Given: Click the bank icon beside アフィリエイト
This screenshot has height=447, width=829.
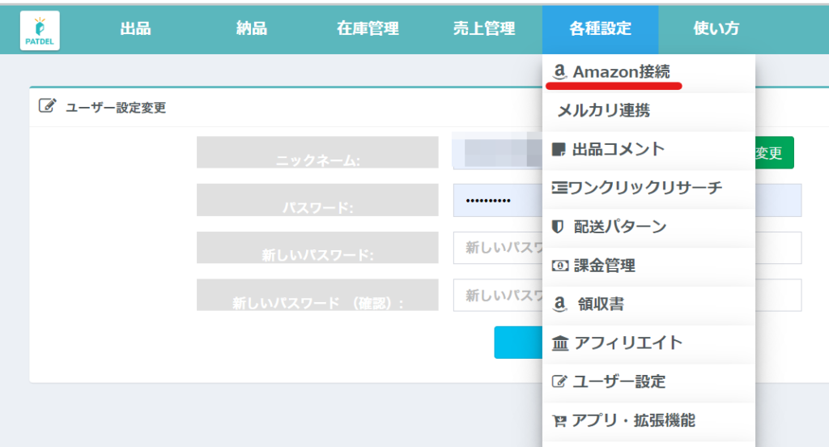Looking at the screenshot, I should (x=559, y=343).
